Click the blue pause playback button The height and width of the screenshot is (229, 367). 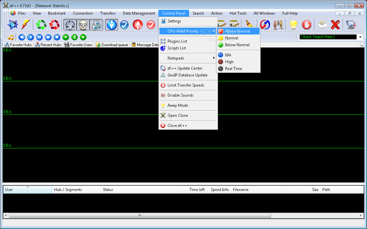coord(39,37)
